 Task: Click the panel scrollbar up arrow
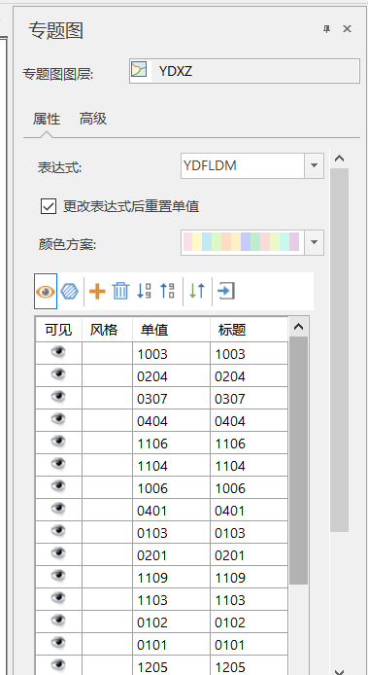tap(340, 159)
